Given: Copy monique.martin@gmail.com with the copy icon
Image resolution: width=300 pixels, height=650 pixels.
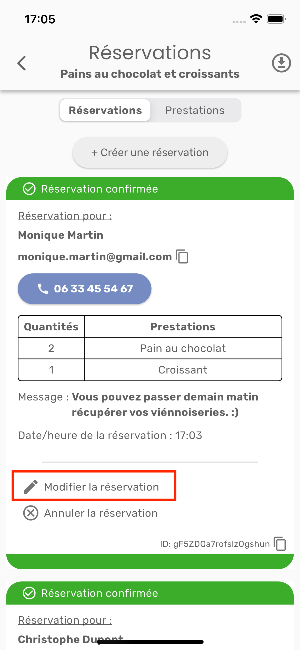Looking at the screenshot, I should point(182,256).
